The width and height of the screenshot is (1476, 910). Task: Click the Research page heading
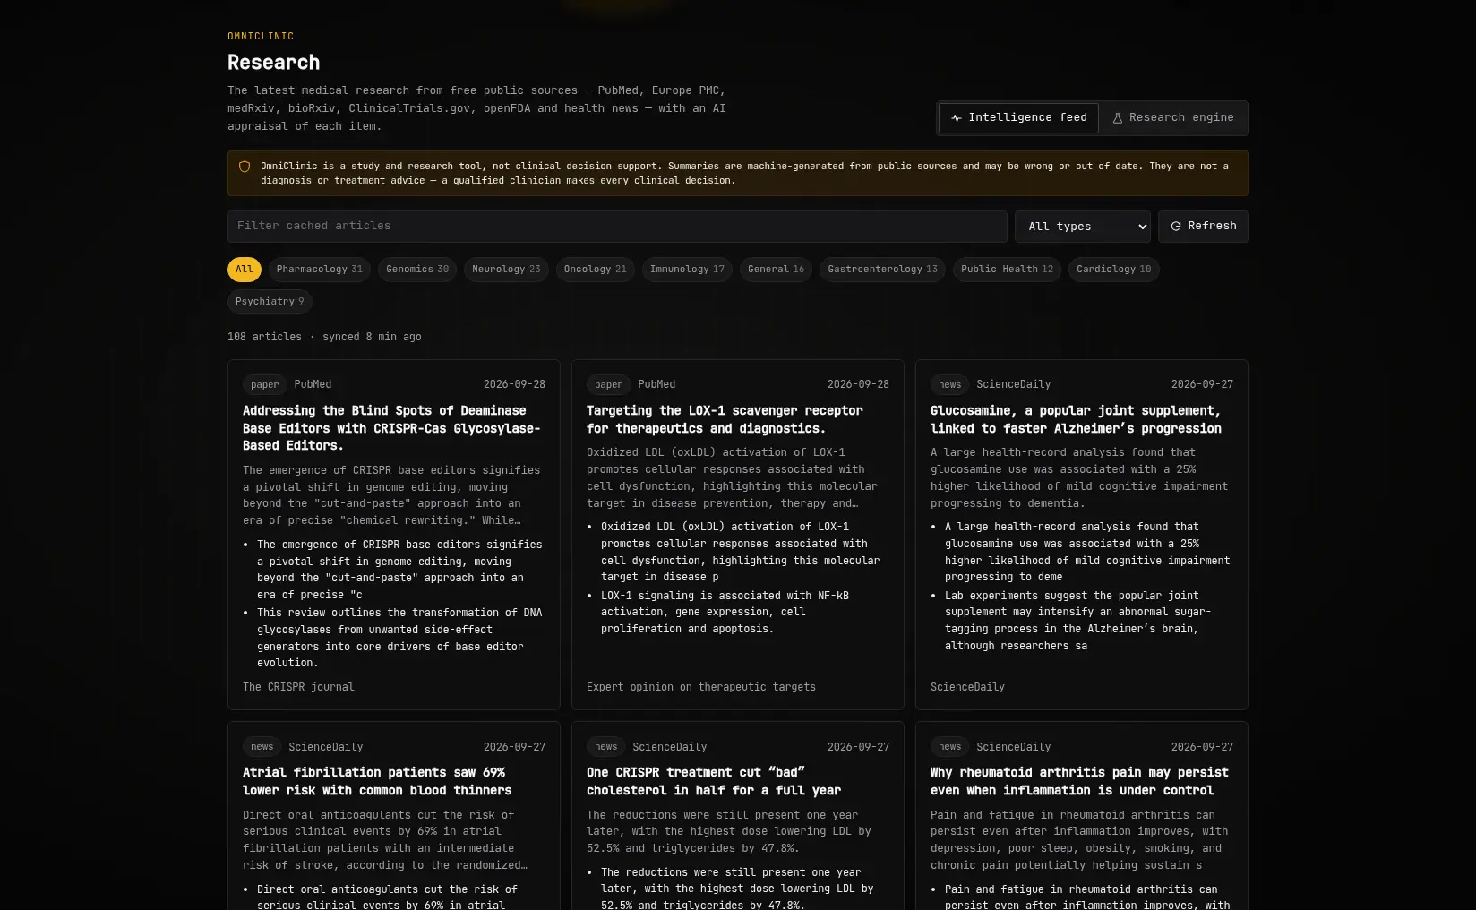[273, 63]
